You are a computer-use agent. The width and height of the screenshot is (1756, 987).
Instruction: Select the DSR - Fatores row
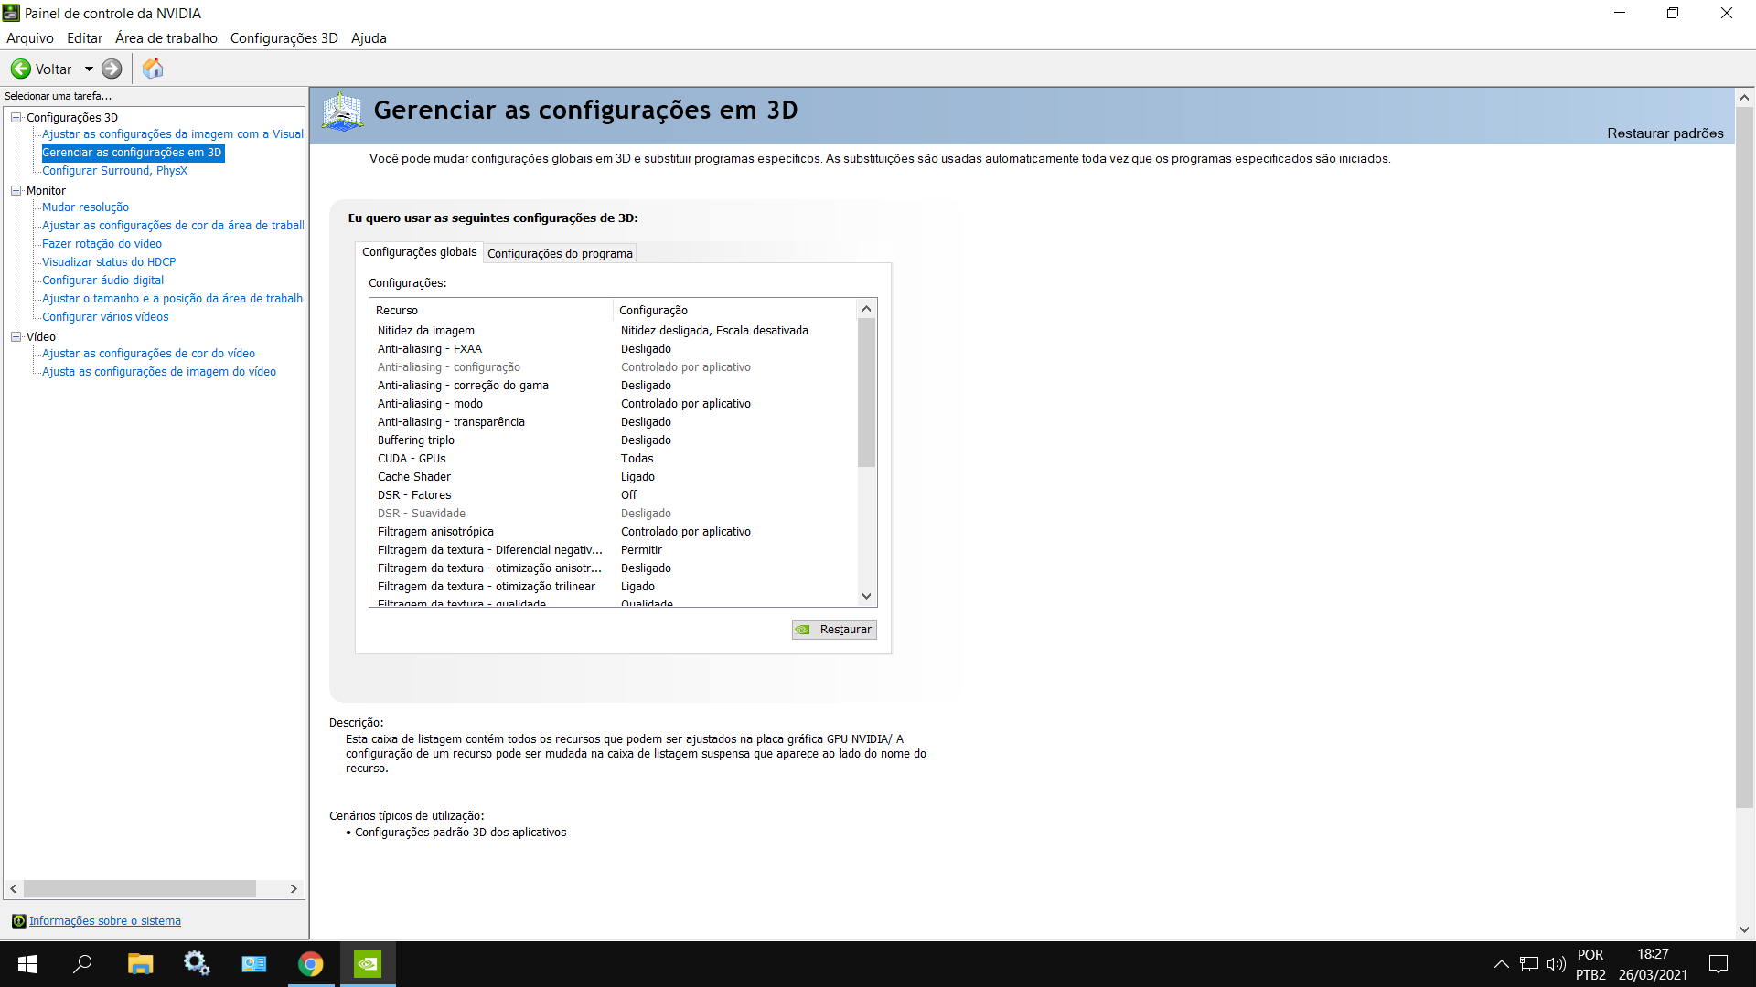coord(614,495)
